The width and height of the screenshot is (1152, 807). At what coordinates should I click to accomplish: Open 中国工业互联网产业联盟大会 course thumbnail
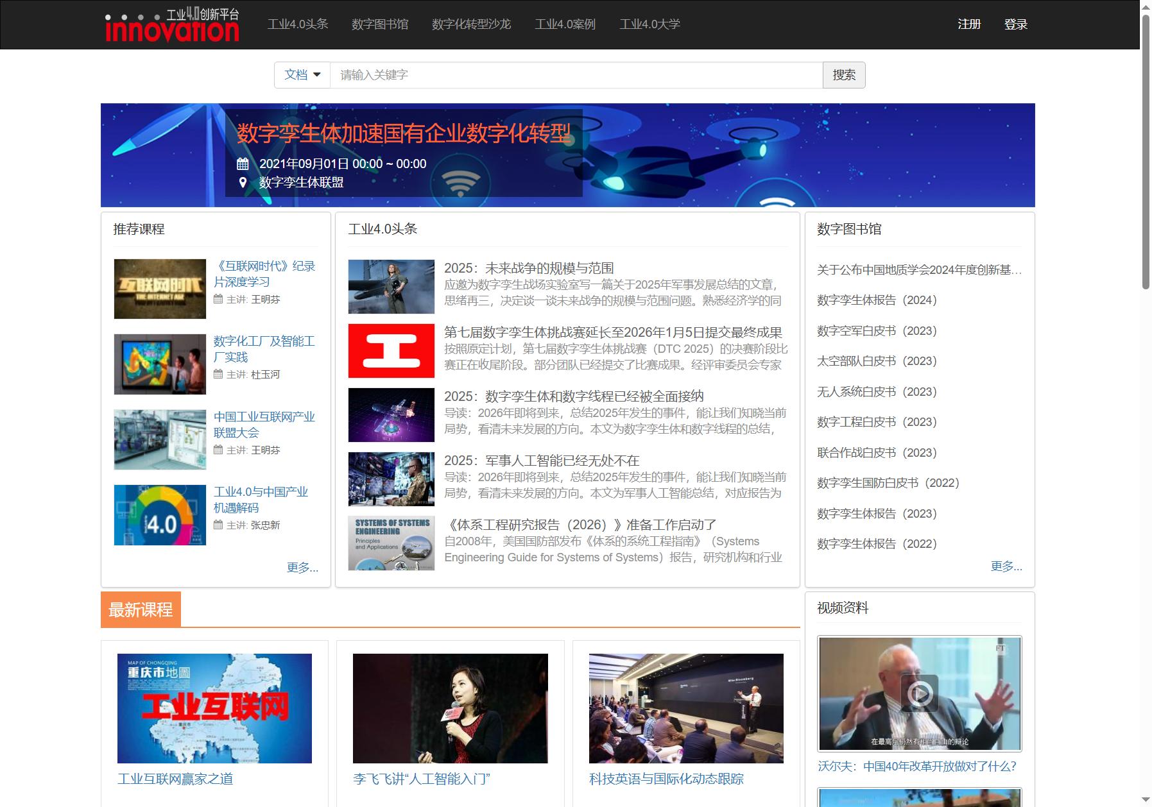pos(160,439)
